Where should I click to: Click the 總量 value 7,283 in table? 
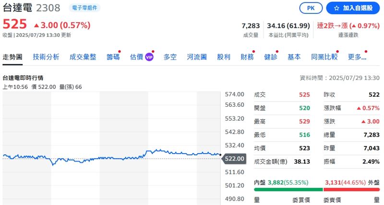click(372, 135)
